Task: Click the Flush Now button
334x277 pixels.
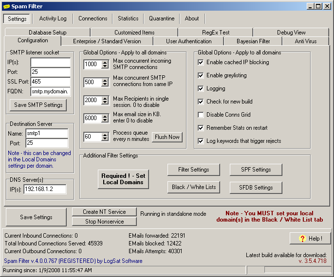Action: pos(167,137)
